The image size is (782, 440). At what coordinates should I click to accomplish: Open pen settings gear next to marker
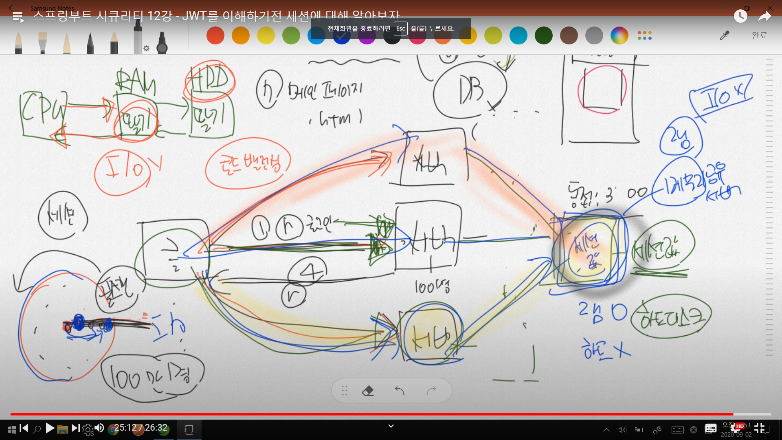146,48
